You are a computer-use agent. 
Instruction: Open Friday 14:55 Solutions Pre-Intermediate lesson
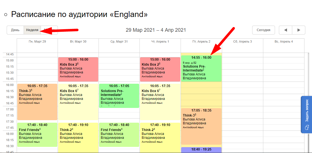(201, 68)
